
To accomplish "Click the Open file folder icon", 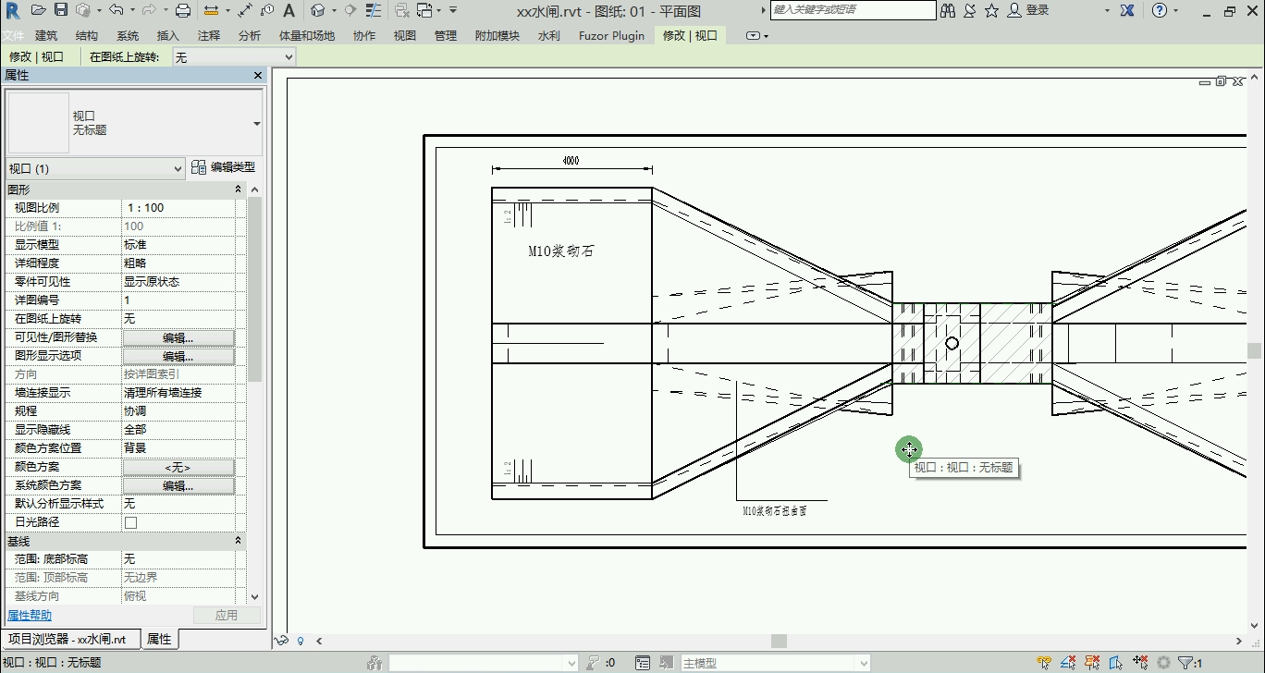I will click(38, 10).
